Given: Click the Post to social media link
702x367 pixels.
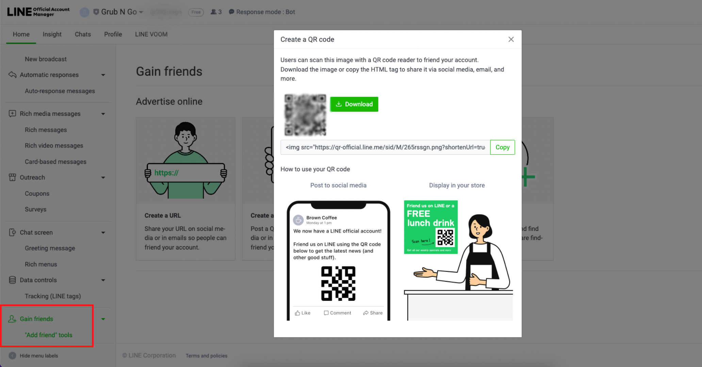Looking at the screenshot, I should (338, 185).
